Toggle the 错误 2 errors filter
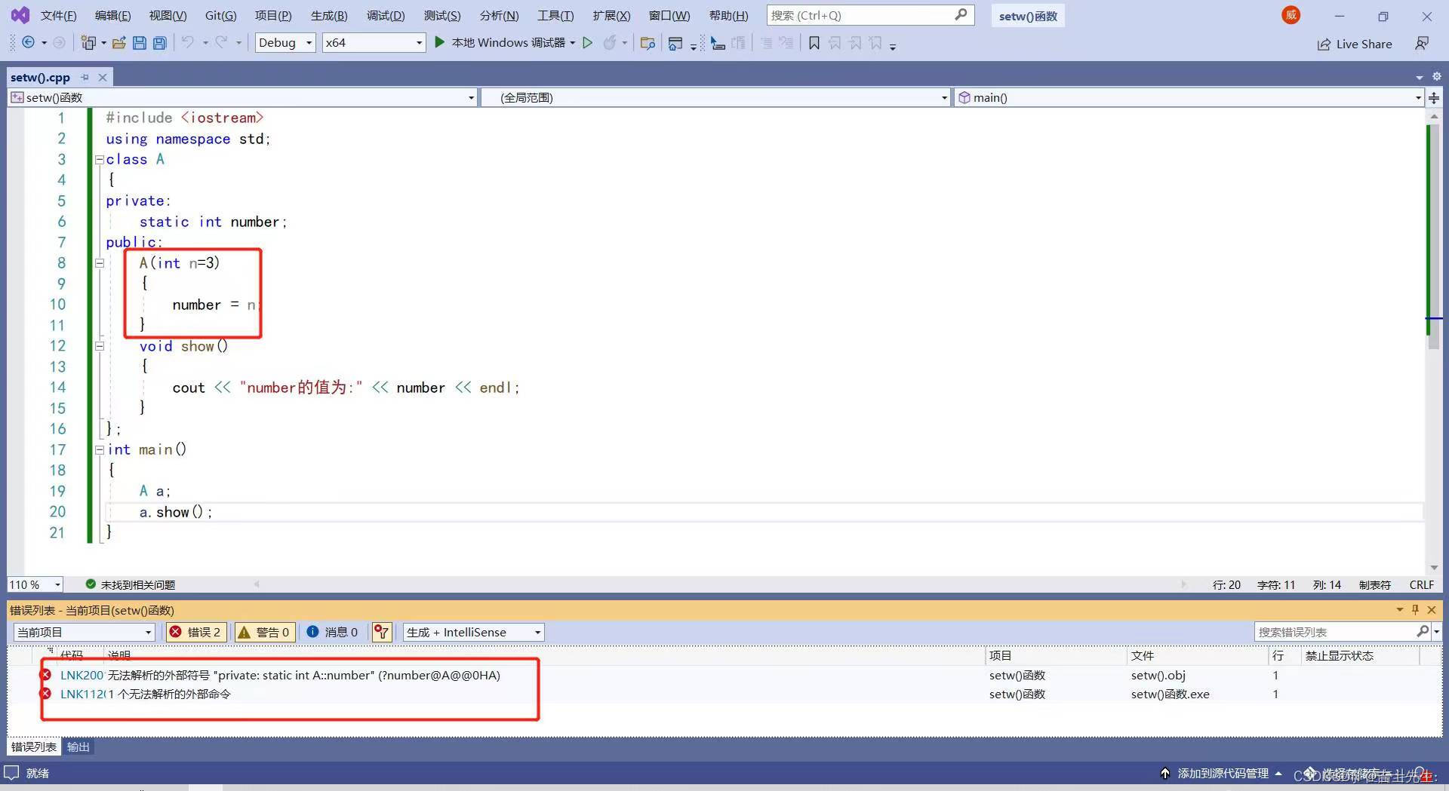Image resolution: width=1449 pixels, height=791 pixels. 195,632
